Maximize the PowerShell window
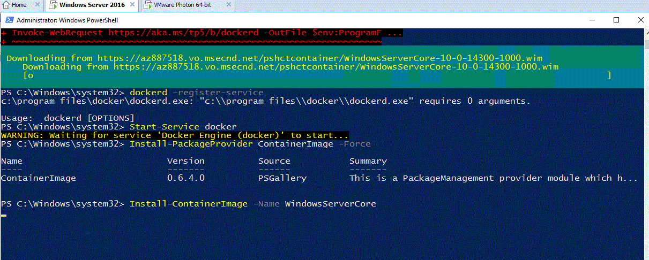The width and height of the screenshot is (649, 260). (616, 20)
